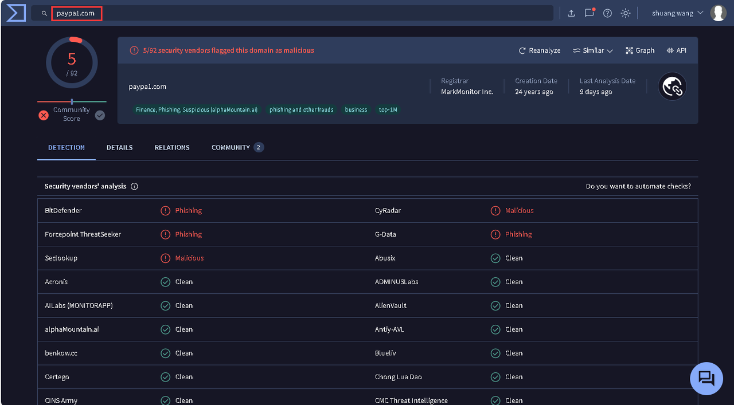Viewport: 734px width, 405px height.
Task: Click Abusix Clean check icon
Action: click(495, 258)
